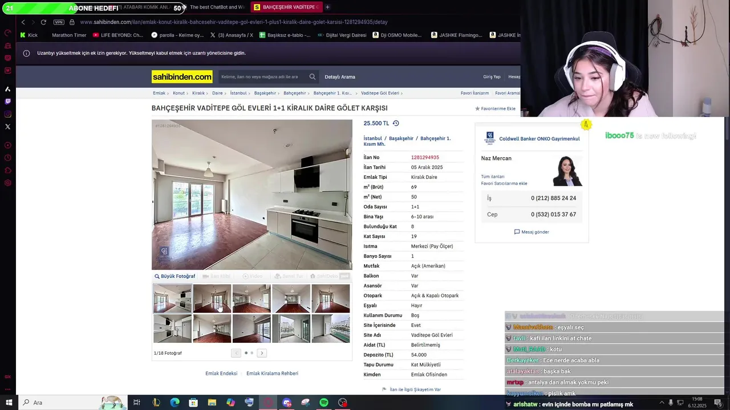
Task: Open Vaditepe Göl Evleri breadcrumb
Action: [x=380, y=93]
